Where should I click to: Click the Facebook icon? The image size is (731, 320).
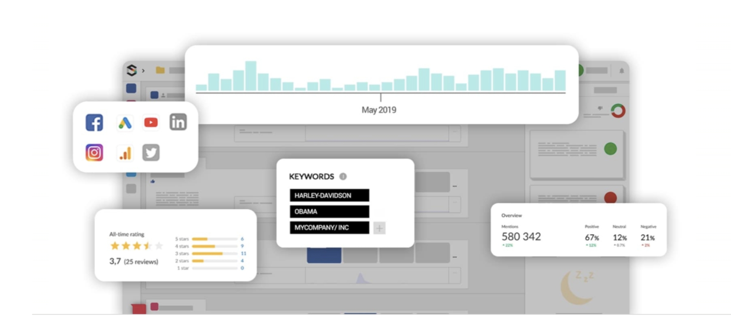(x=94, y=123)
